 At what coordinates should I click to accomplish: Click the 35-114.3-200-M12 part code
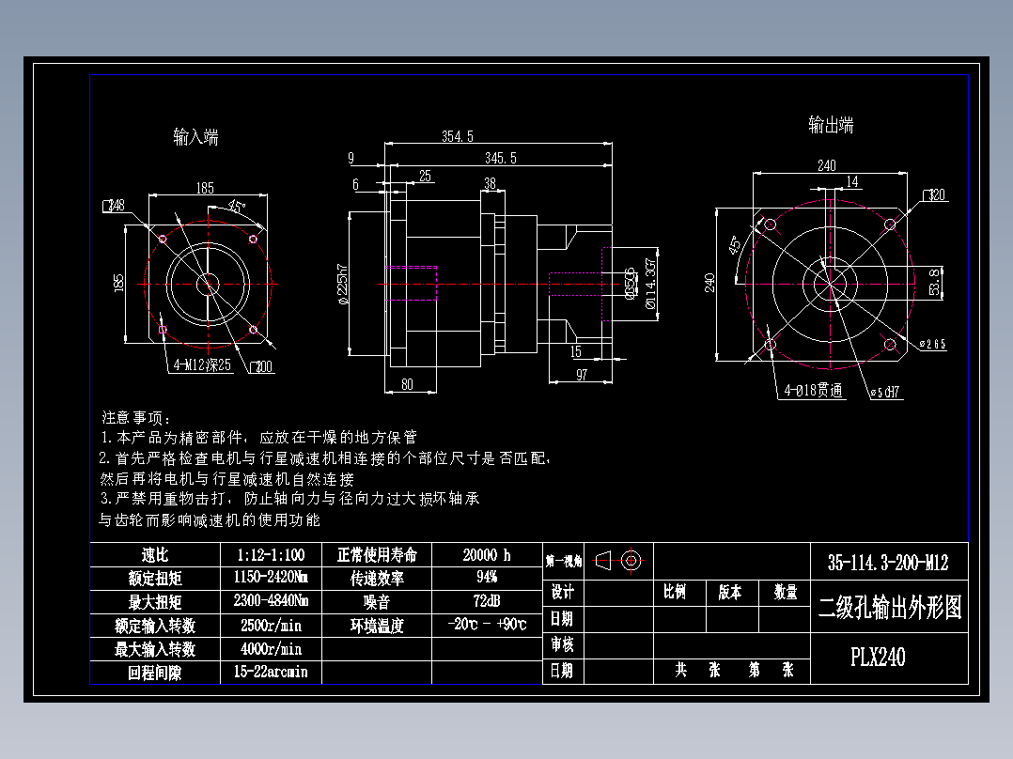point(887,561)
